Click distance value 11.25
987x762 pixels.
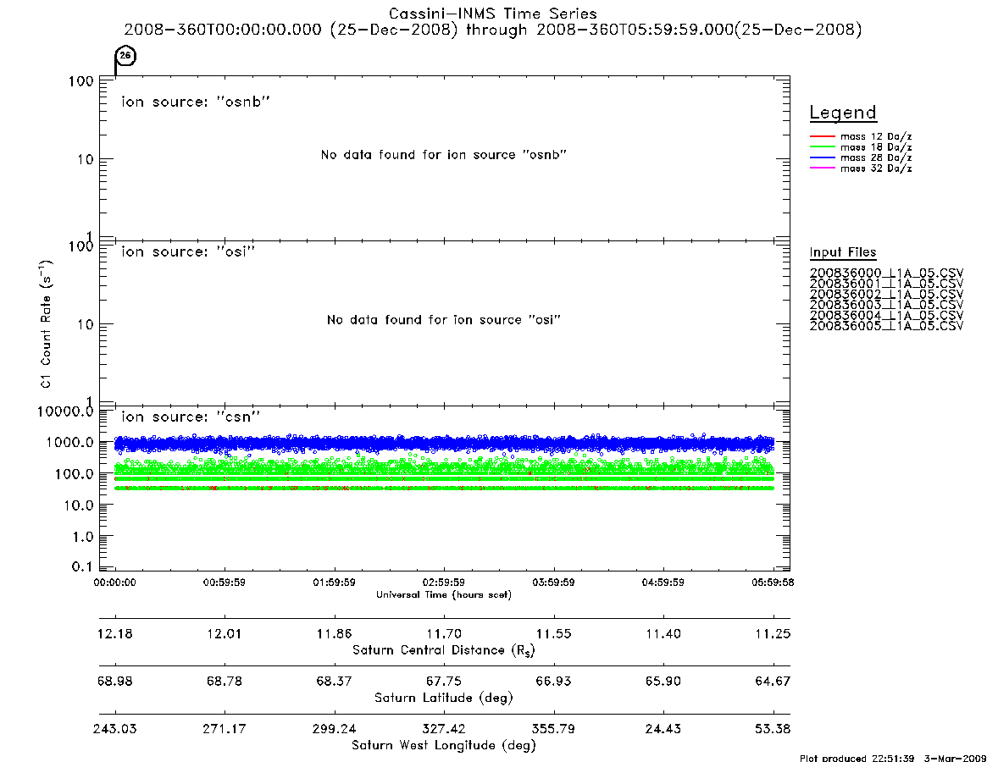773,633
